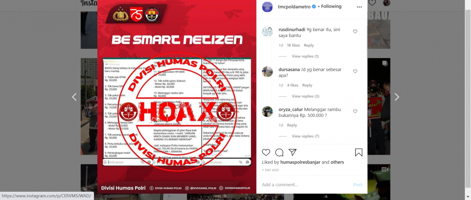Image resolution: width=471 pixels, height=200 pixels.
Task: Expand View replies (1) under rusdinurhadi
Action: coord(305,56)
